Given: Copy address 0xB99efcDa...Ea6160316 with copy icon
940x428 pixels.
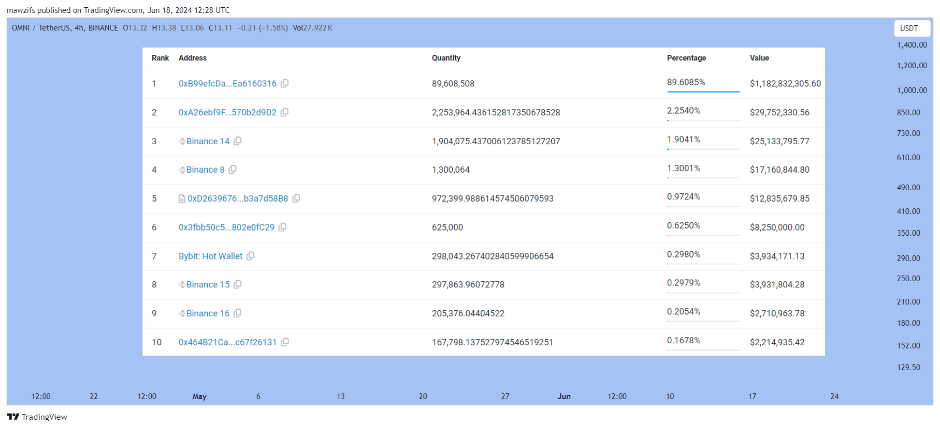Looking at the screenshot, I should click(x=285, y=83).
